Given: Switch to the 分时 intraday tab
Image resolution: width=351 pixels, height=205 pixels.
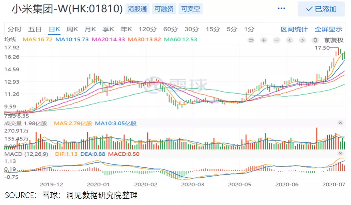Looking at the screenshot, I should 15,29.
